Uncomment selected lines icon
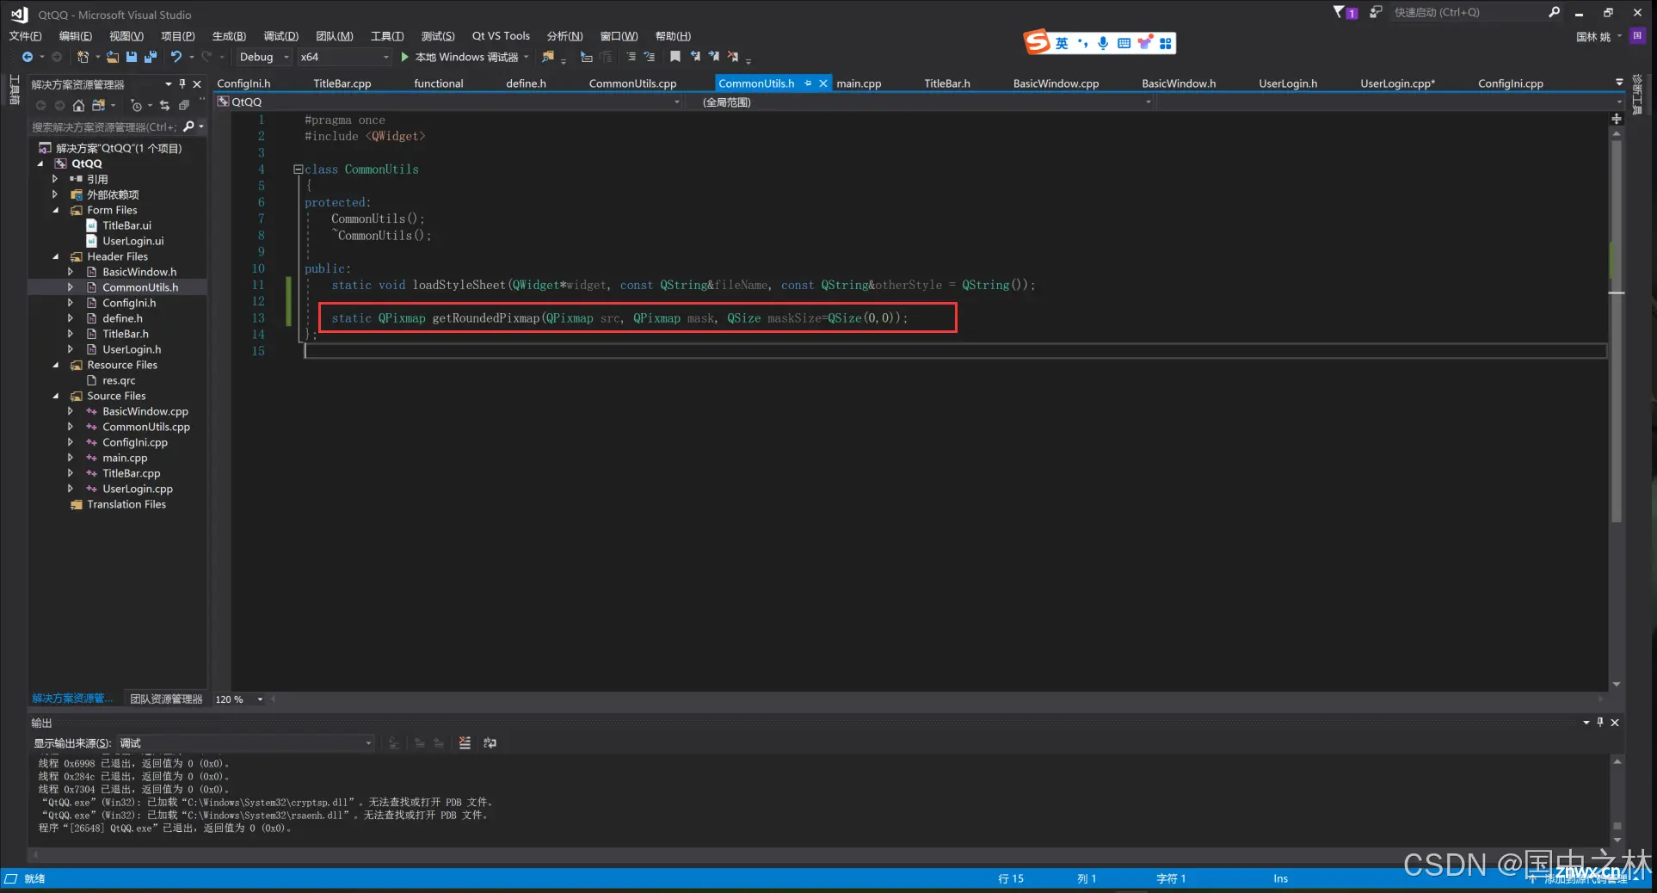The height and width of the screenshot is (893, 1657). point(650,57)
